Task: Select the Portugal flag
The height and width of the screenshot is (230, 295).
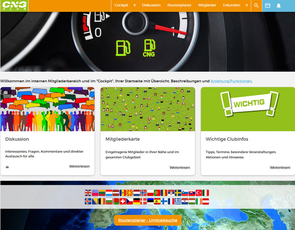Action: pos(157,193)
